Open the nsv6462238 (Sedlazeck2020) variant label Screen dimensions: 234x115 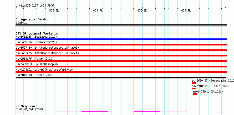[36, 37]
